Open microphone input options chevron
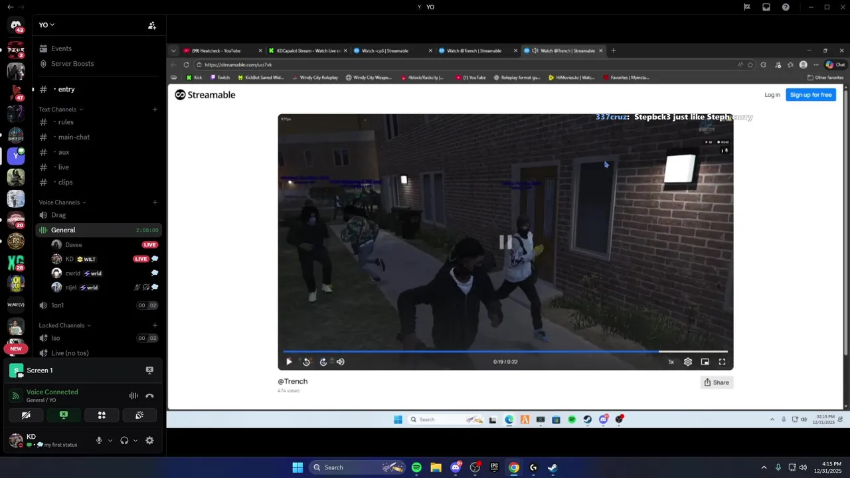Screen dimensions: 850x478 110,440
